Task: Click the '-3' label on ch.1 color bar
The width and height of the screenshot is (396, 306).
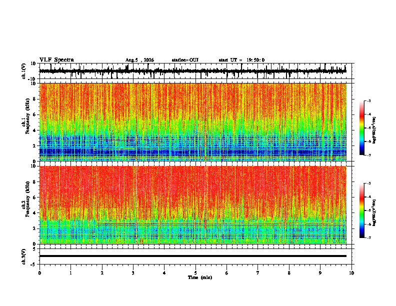Action: 368,100
